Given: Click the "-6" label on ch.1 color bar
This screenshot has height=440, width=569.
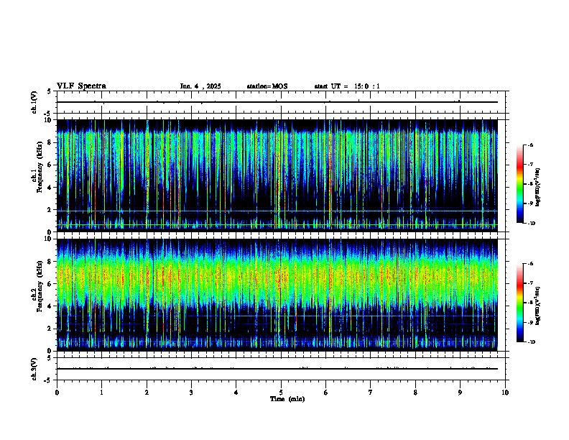Looking at the screenshot, I should (530, 145).
